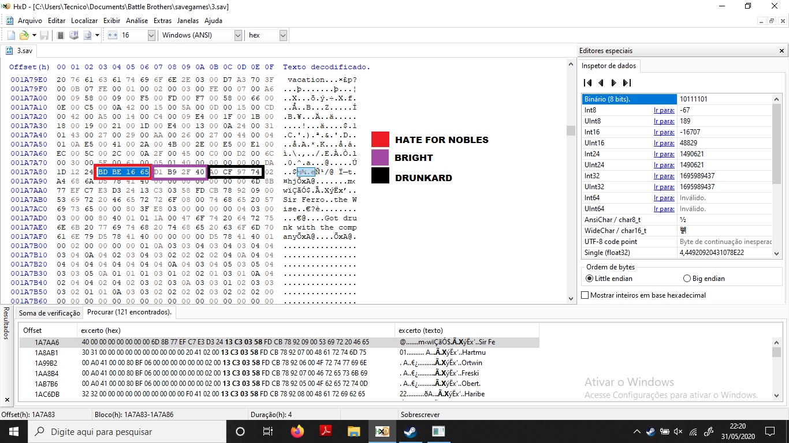
Task: Click the Offset column header in results
Action: point(49,331)
